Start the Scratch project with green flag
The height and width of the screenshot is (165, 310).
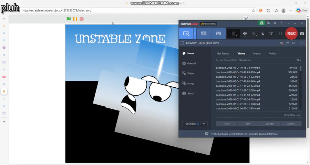69,19
